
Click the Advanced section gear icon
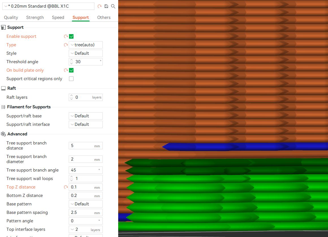point(3,134)
